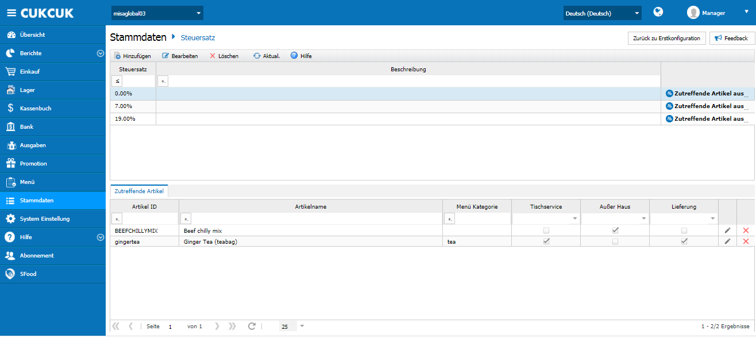Toggle the Tischservice checkbox for gingertea
The height and width of the screenshot is (338, 756).
546,241
